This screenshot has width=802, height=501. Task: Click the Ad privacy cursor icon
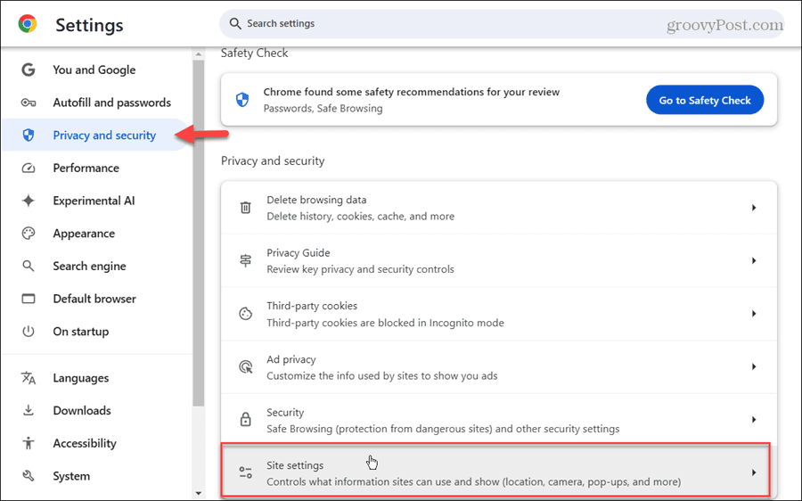pyautogui.click(x=246, y=366)
